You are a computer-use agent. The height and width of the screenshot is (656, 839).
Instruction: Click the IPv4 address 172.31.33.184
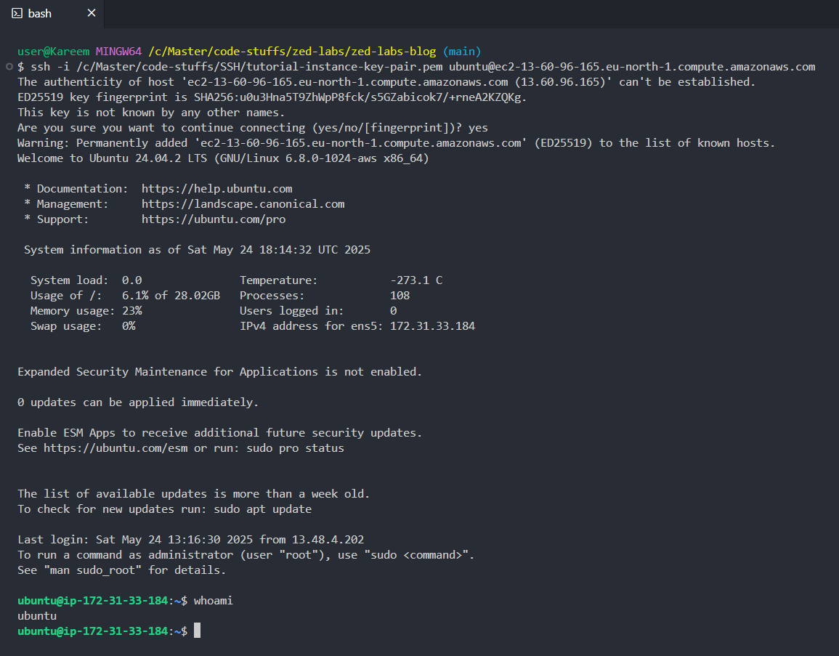pos(432,326)
